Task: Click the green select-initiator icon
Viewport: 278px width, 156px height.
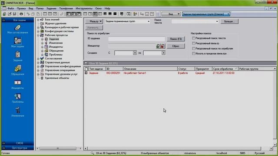Action: (x=158, y=46)
